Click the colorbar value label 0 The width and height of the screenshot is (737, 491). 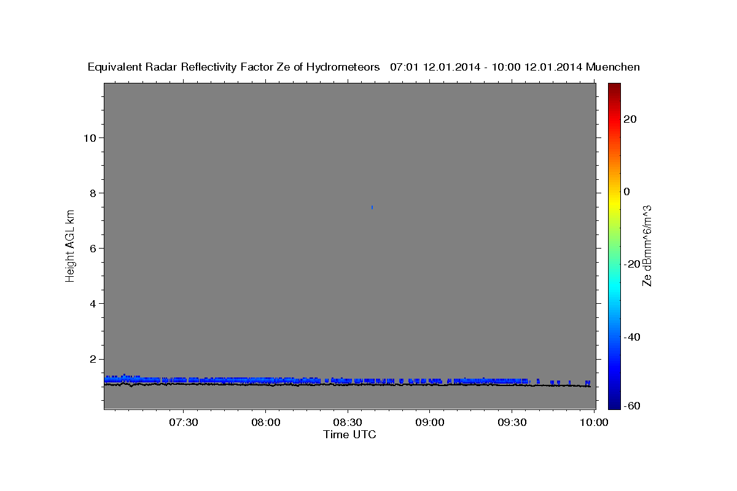click(x=627, y=191)
